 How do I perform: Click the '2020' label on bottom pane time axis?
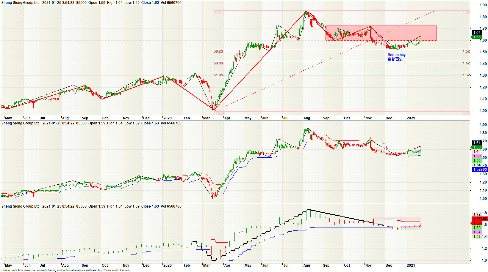(x=168, y=265)
